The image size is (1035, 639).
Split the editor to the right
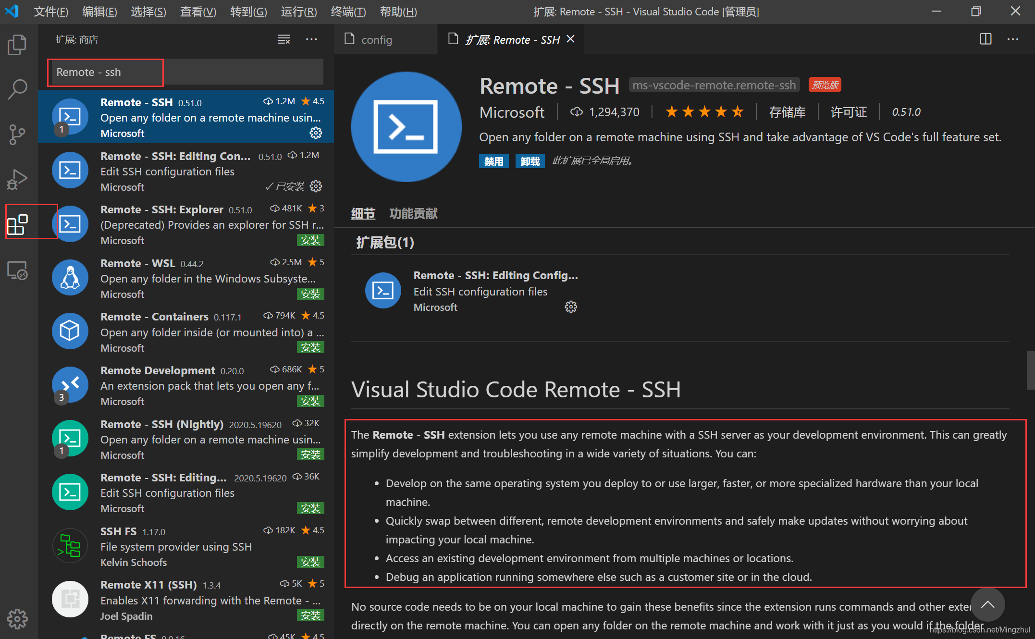(x=986, y=39)
